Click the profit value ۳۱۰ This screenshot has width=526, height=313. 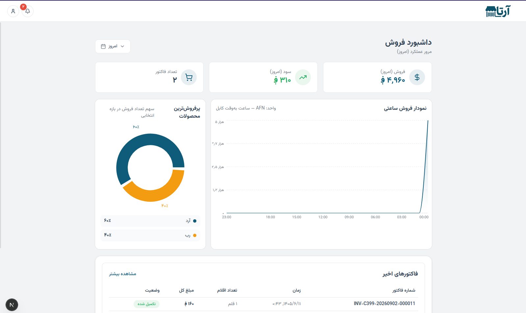(x=283, y=80)
